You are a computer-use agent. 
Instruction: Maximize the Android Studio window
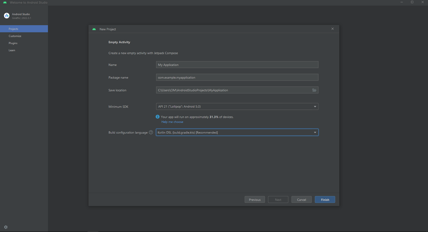[412, 2]
